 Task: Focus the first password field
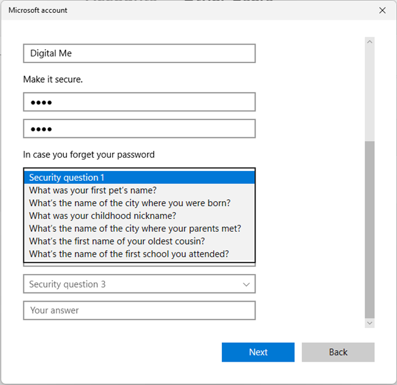point(139,102)
